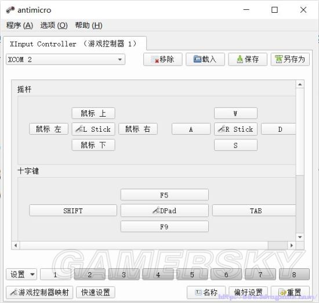
Task: Edit the SHIFT DPad left mapping
Action: (73, 210)
